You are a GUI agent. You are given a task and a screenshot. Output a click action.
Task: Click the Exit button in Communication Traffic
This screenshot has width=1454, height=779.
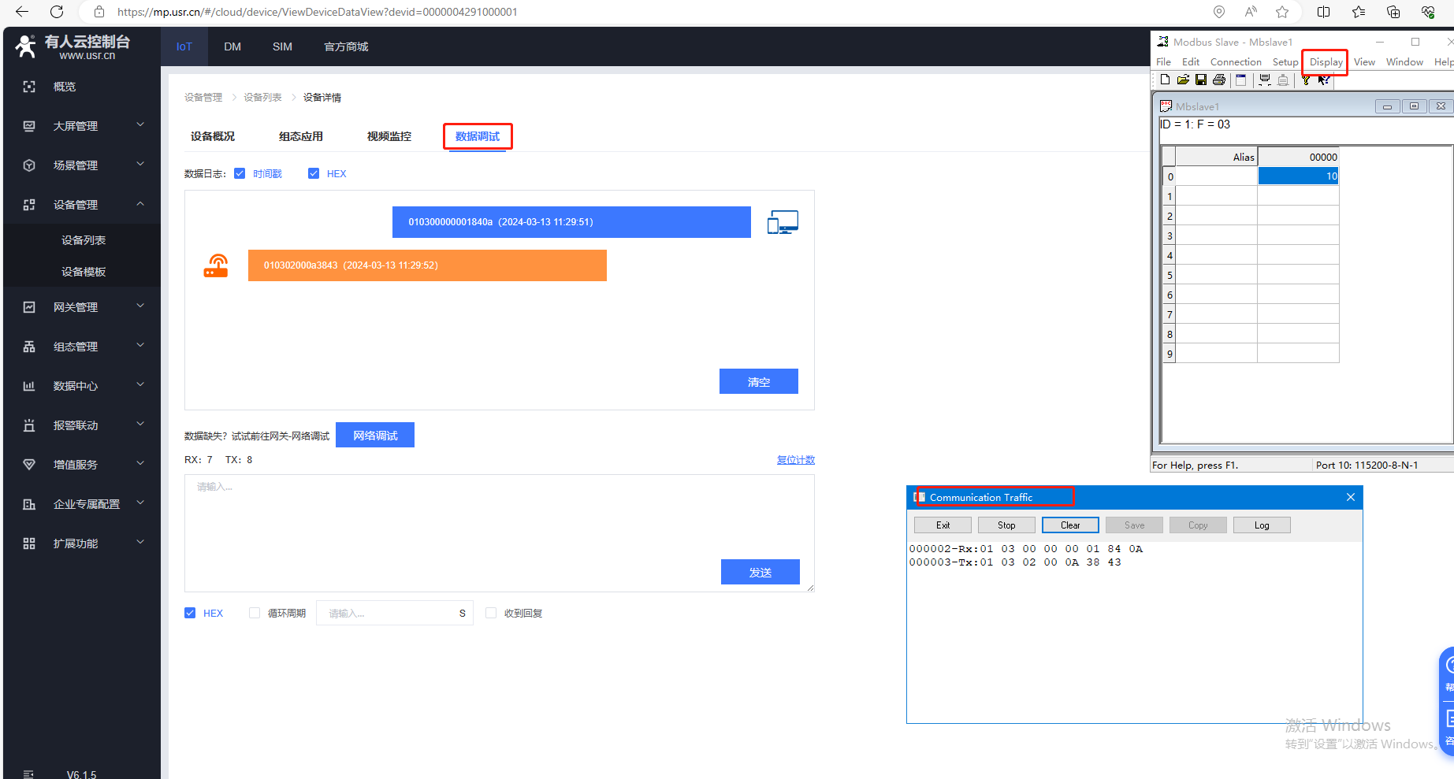tap(943, 525)
